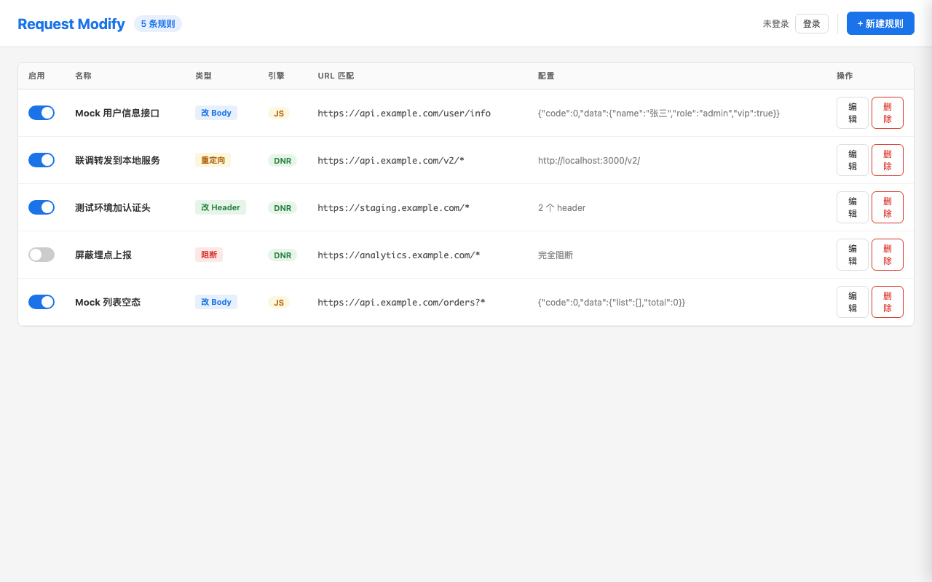Click the 未登录 status text
Viewport: 932px width, 582px height.
coord(776,24)
